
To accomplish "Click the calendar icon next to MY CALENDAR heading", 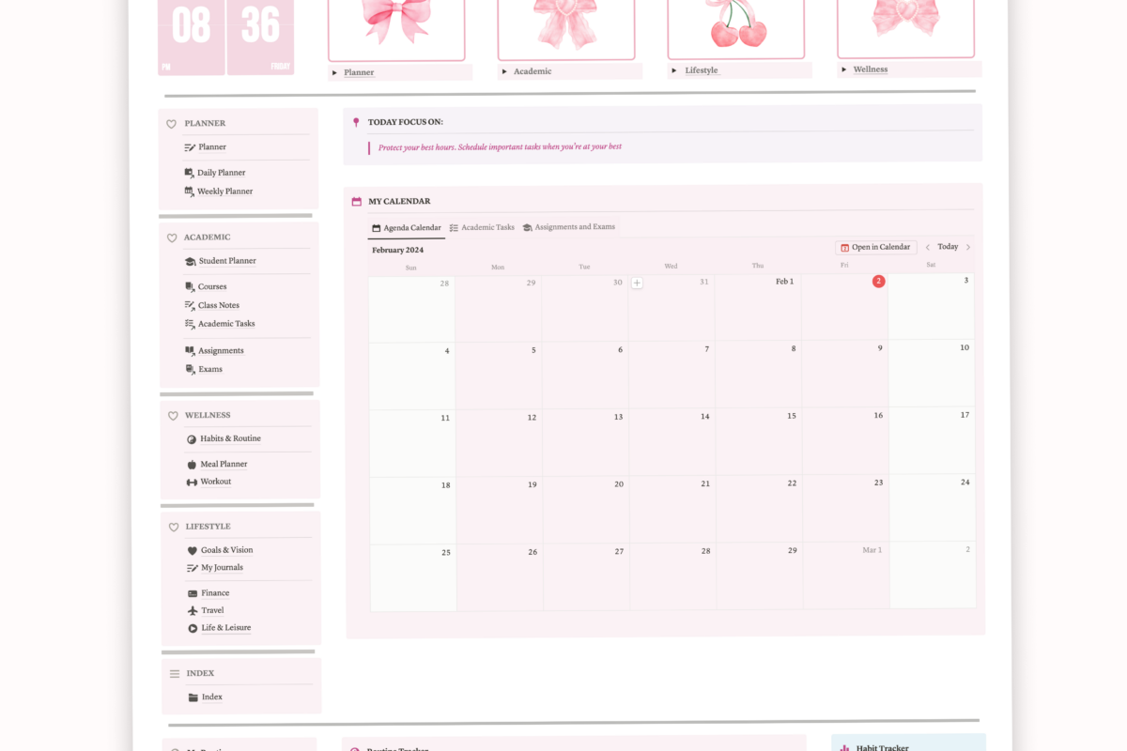I will point(357,201).
